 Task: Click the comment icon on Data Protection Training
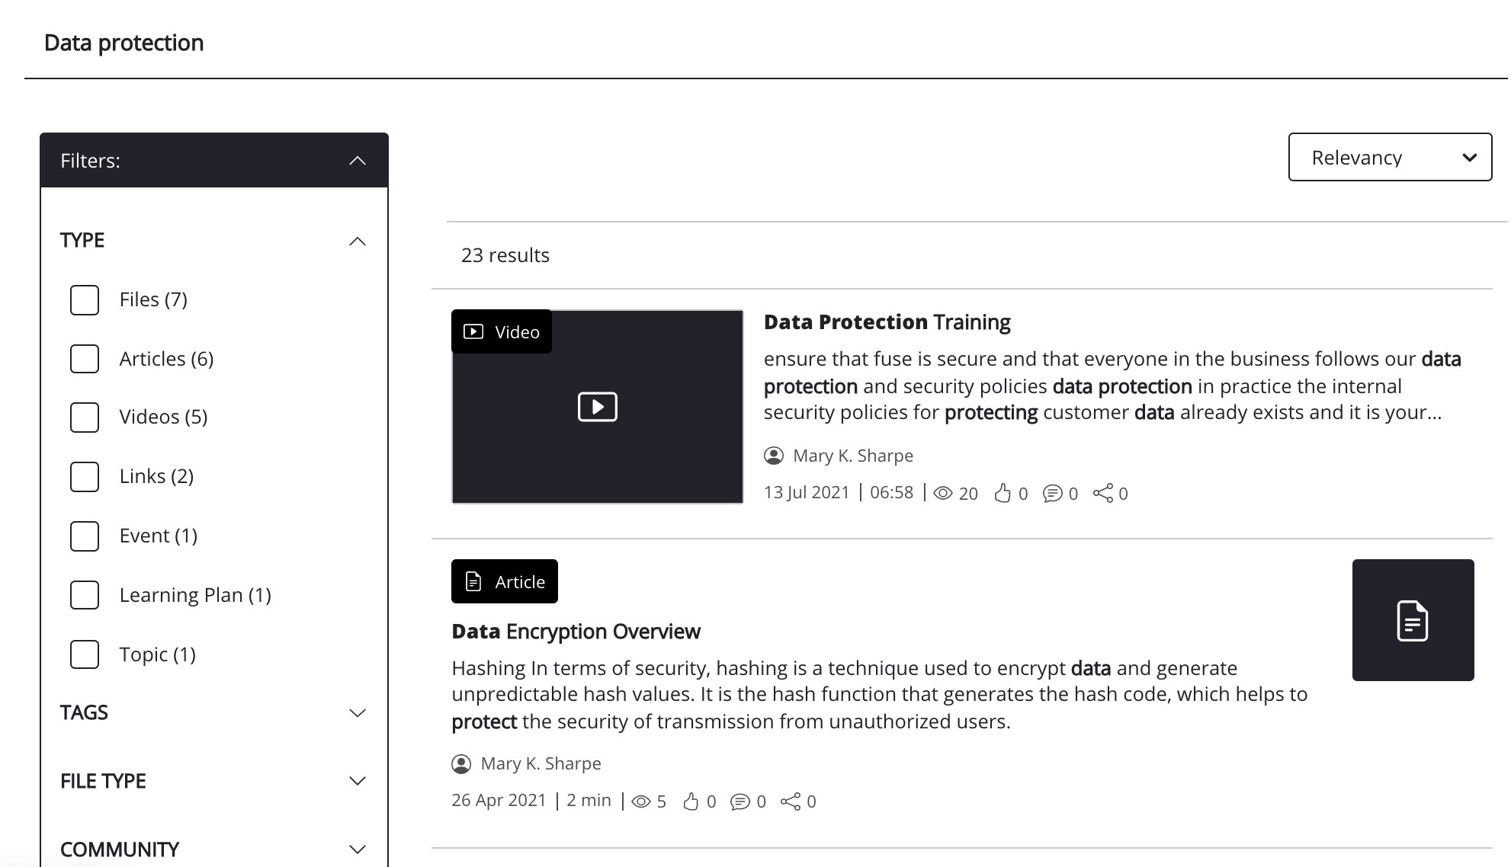coord(1052,494)
